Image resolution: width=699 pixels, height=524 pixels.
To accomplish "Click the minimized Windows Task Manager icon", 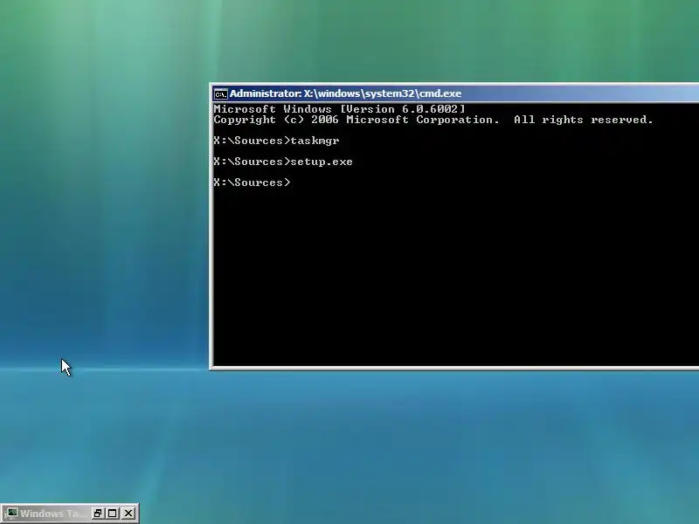I will coord(11,514).
